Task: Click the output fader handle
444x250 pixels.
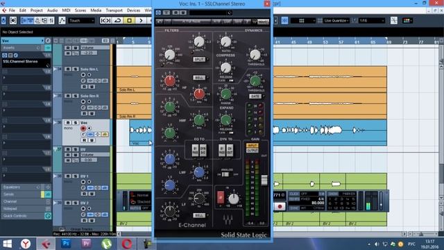Action: [x=264, y=181]
